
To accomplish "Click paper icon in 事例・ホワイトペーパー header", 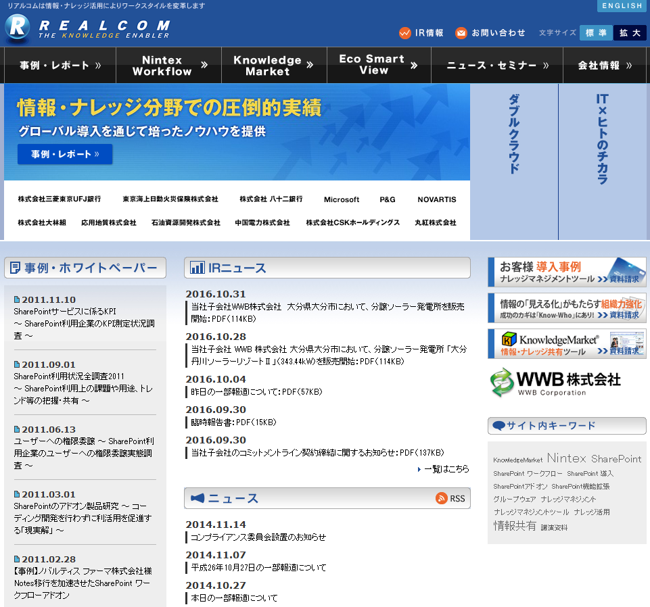I will click(x=15, y=268).
